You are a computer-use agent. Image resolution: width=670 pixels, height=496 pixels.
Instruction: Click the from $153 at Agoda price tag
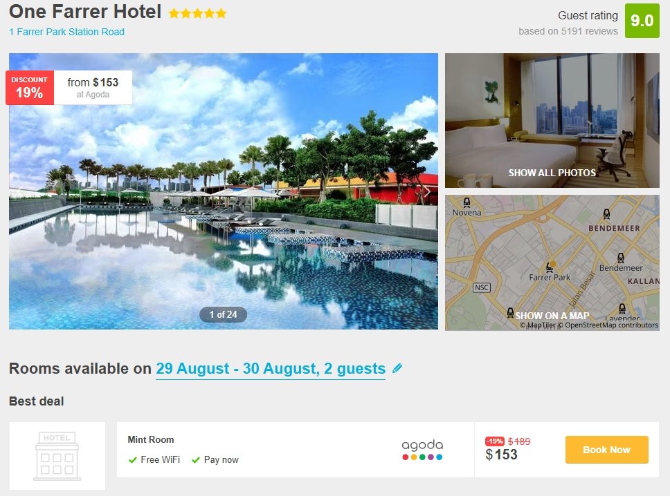(x=93, y=88)
